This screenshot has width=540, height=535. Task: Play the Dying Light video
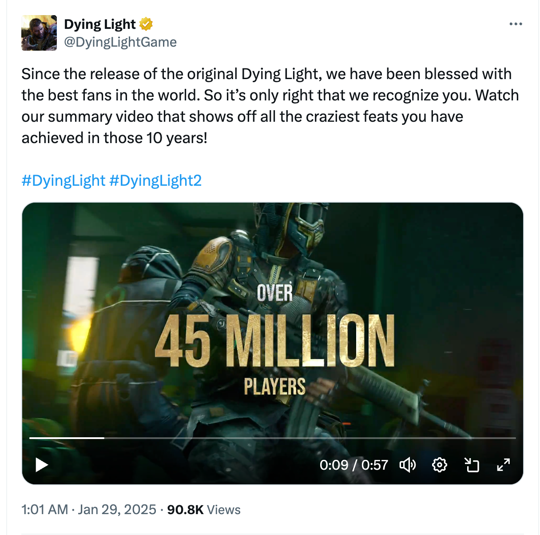(x=42, y=465)
